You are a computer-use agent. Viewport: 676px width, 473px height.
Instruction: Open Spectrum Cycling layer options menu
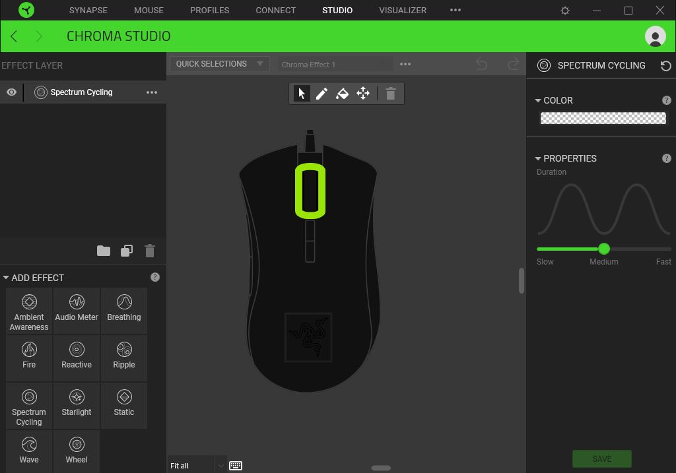(x=151, y=92)
